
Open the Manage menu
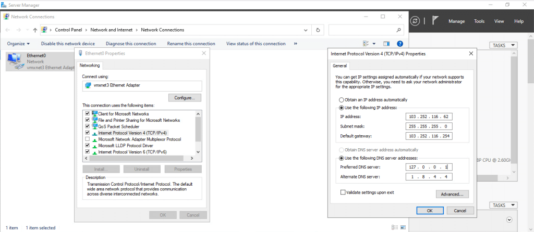tap(456, 21)
